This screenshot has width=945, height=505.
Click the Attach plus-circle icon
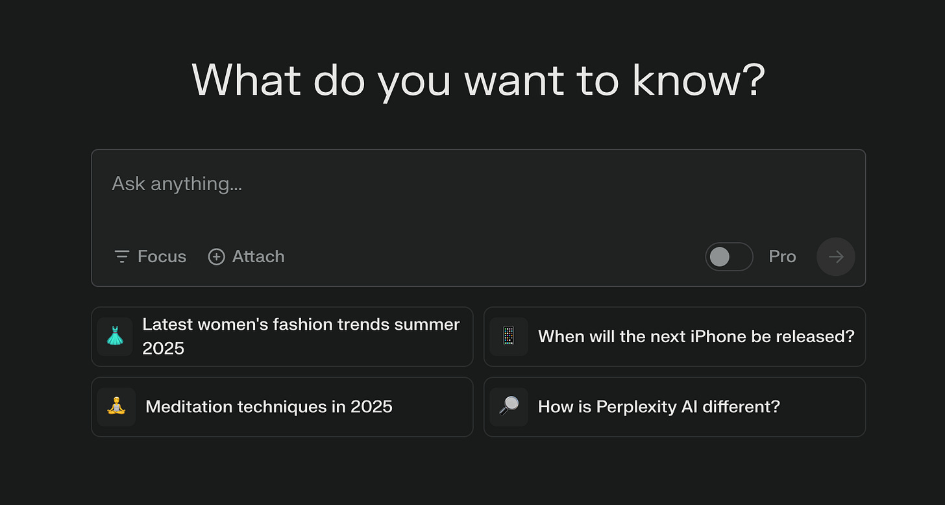click(x=216, y=257)
